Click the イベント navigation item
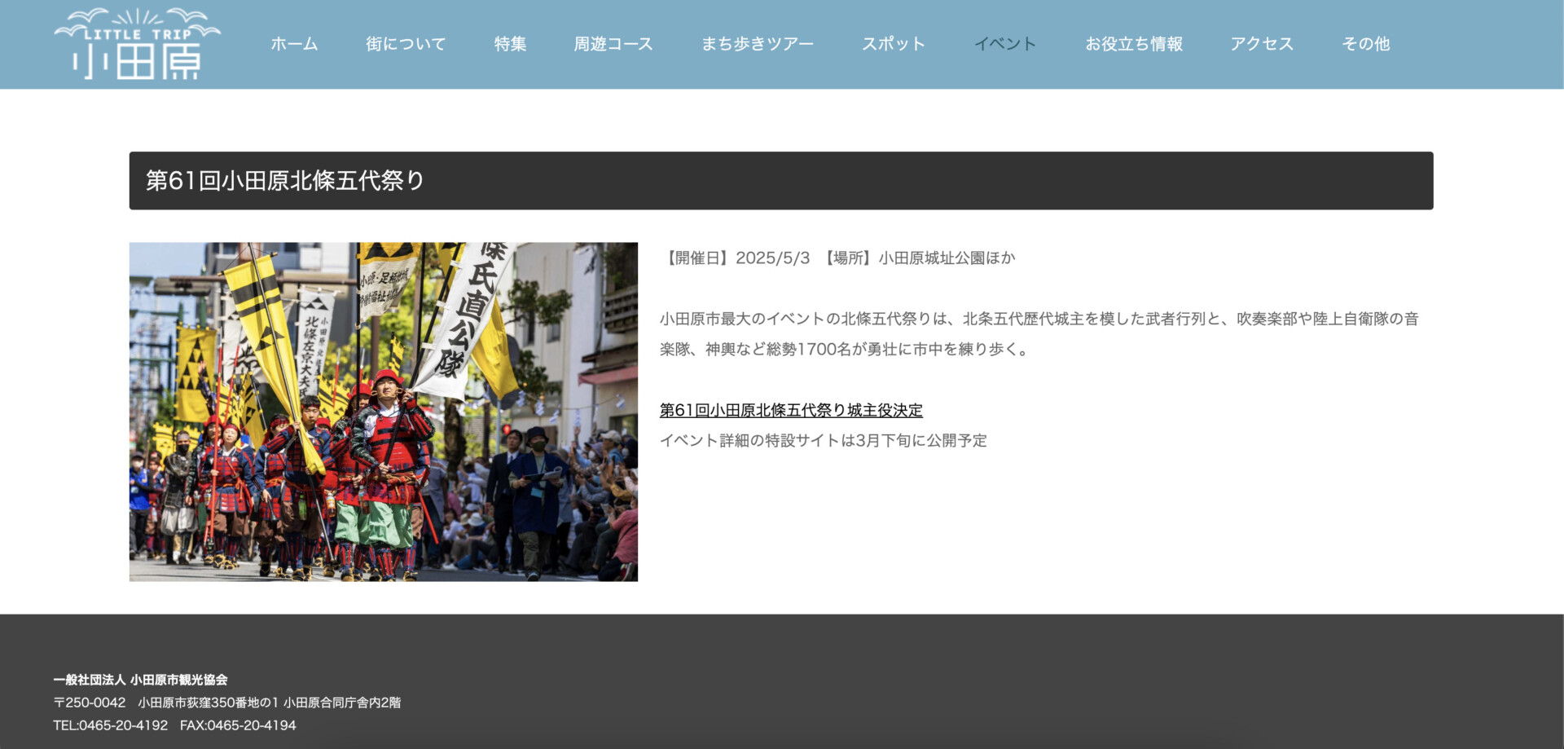This screenshot has height=749, width=1564. click(1005, 44)
